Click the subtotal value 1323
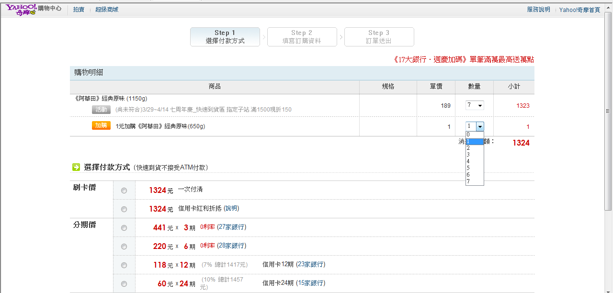 click(x=523, y=106)
